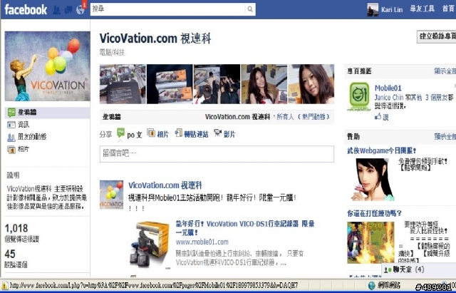Image resolution: width=456 pixels, height=293 pixels.
Task: Open 武俠Webgame今日開服 ad title
Action: pyautogui.click(x=382, y=150)
